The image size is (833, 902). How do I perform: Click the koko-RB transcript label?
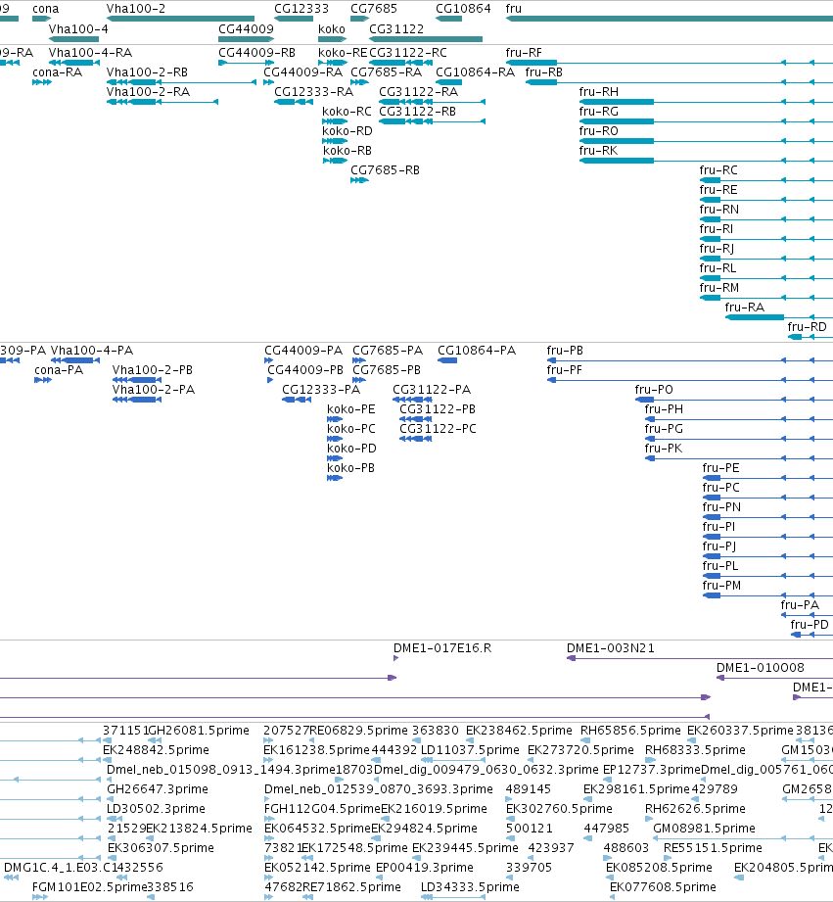(x=347, y=150)
